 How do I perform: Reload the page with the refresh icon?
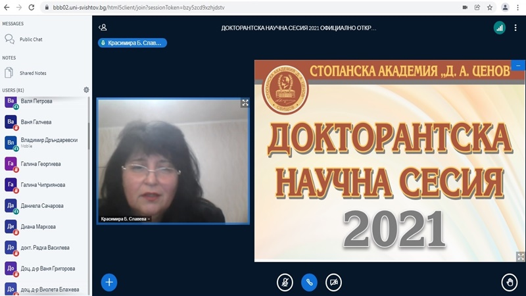tap(31, 7)
